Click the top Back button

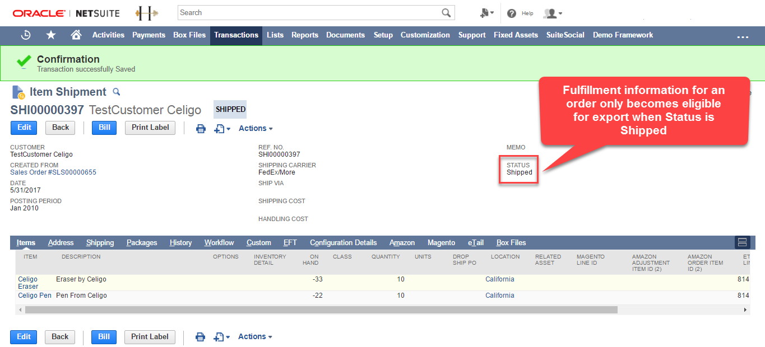pyautogui.click(x=61, y=128)
